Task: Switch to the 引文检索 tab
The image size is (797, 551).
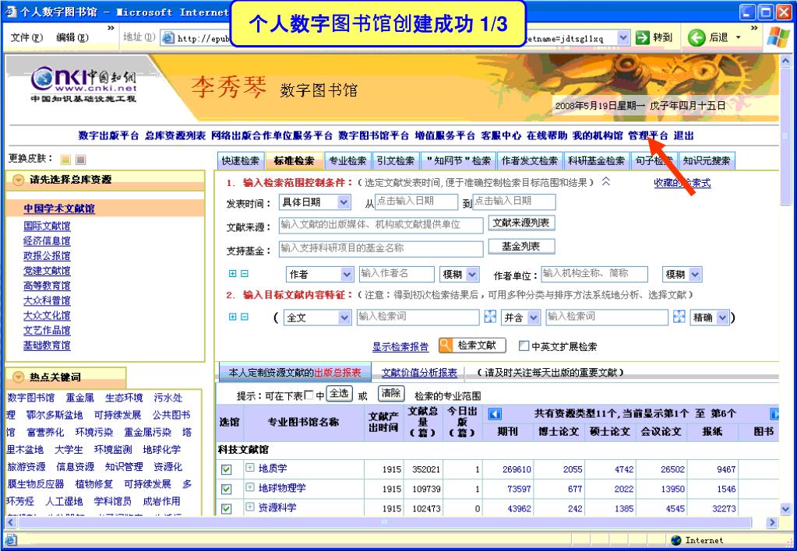Action: 396,161
